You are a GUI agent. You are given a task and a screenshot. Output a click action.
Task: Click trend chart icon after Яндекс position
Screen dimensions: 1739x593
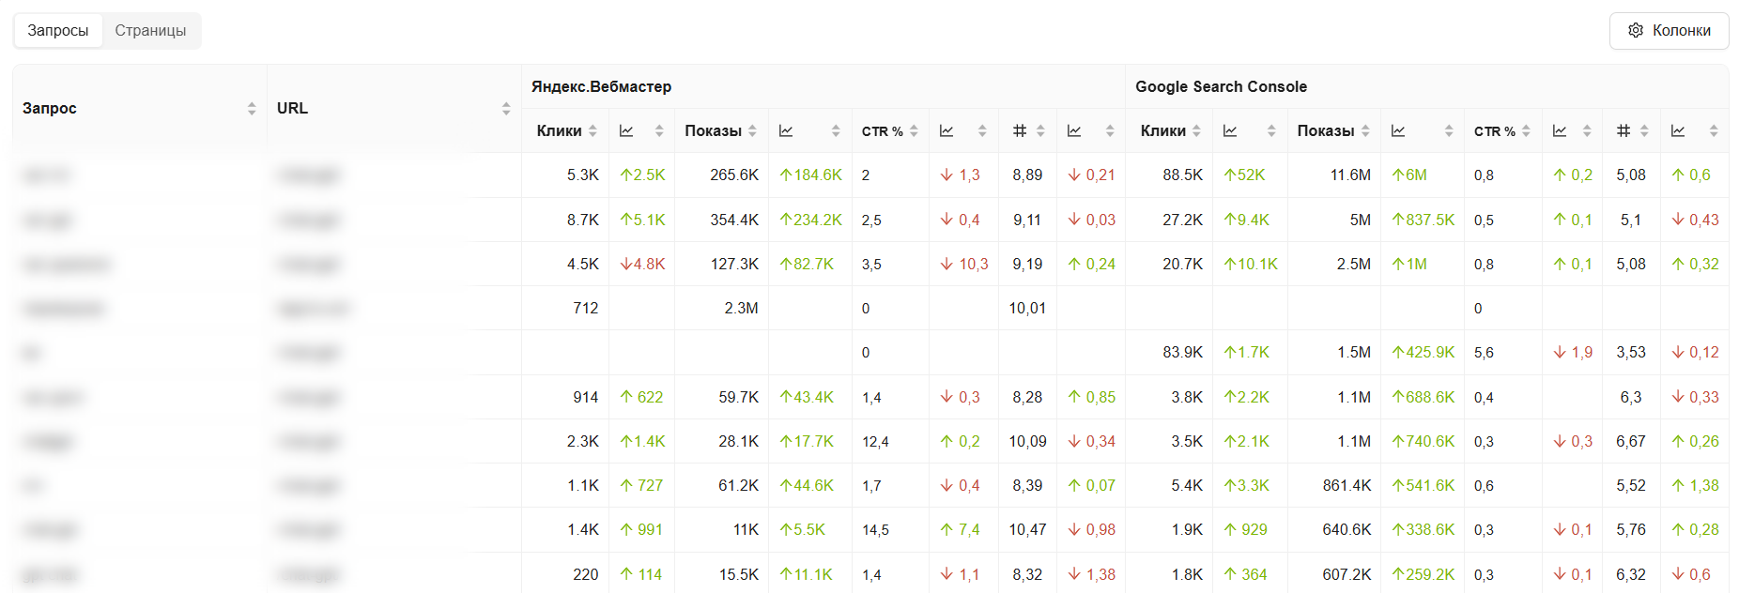point(1074,131)
